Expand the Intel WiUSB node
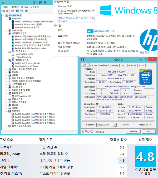This screenshot has width=158, height=178. tap(7, 31)
